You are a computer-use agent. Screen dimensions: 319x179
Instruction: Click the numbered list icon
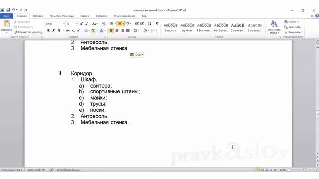(x=119, y=24)
